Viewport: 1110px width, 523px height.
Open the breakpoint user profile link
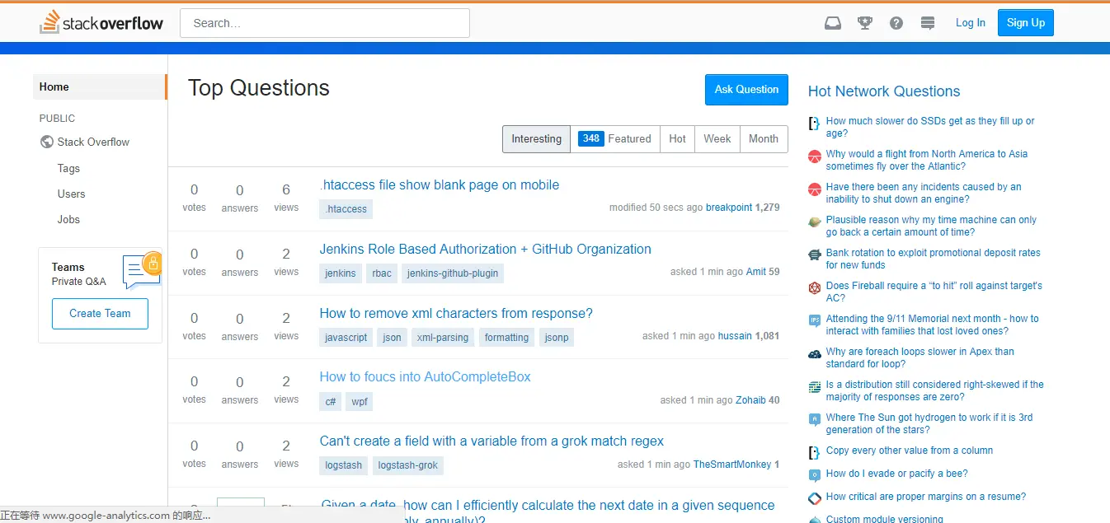pos(729,208)
